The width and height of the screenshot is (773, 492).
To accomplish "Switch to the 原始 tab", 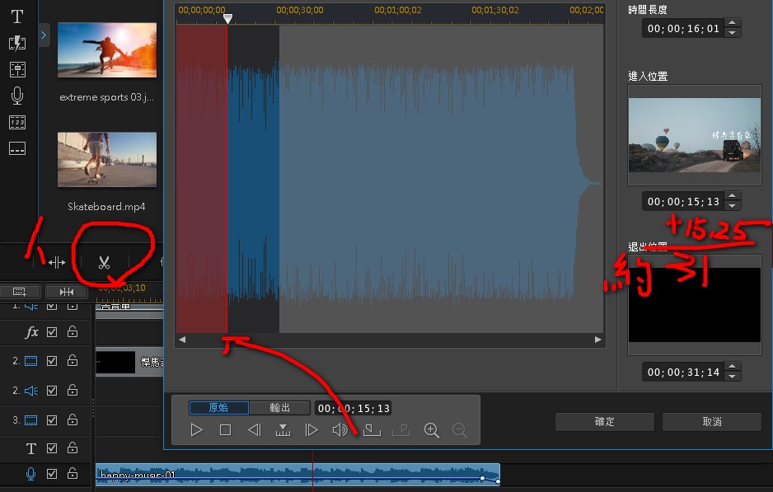I will (219, 408).
